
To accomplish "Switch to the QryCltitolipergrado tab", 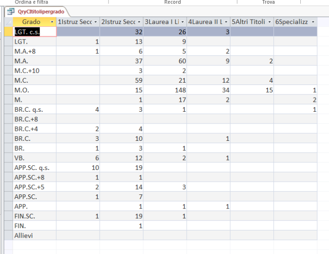I will coord(40,12).
